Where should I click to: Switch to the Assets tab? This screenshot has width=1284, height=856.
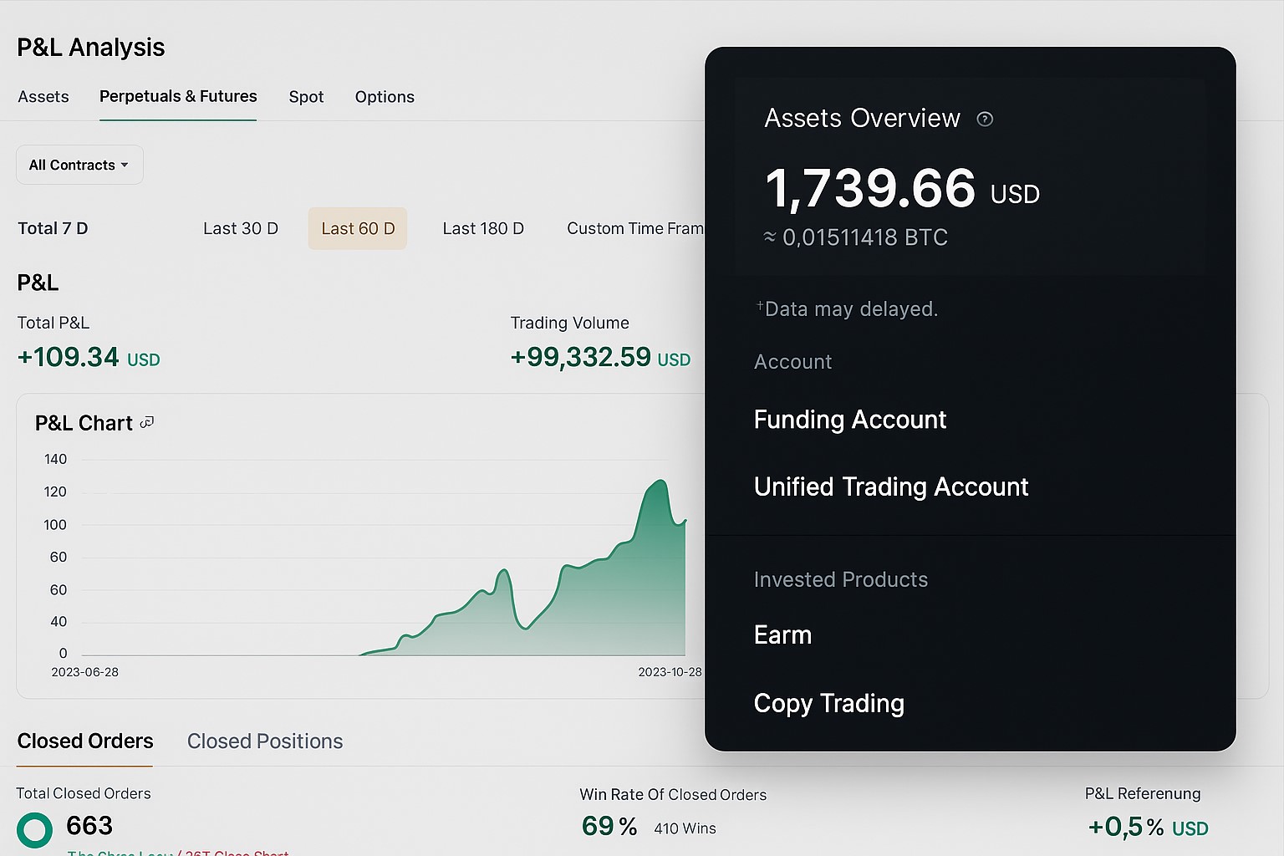[x=43, y=97]
